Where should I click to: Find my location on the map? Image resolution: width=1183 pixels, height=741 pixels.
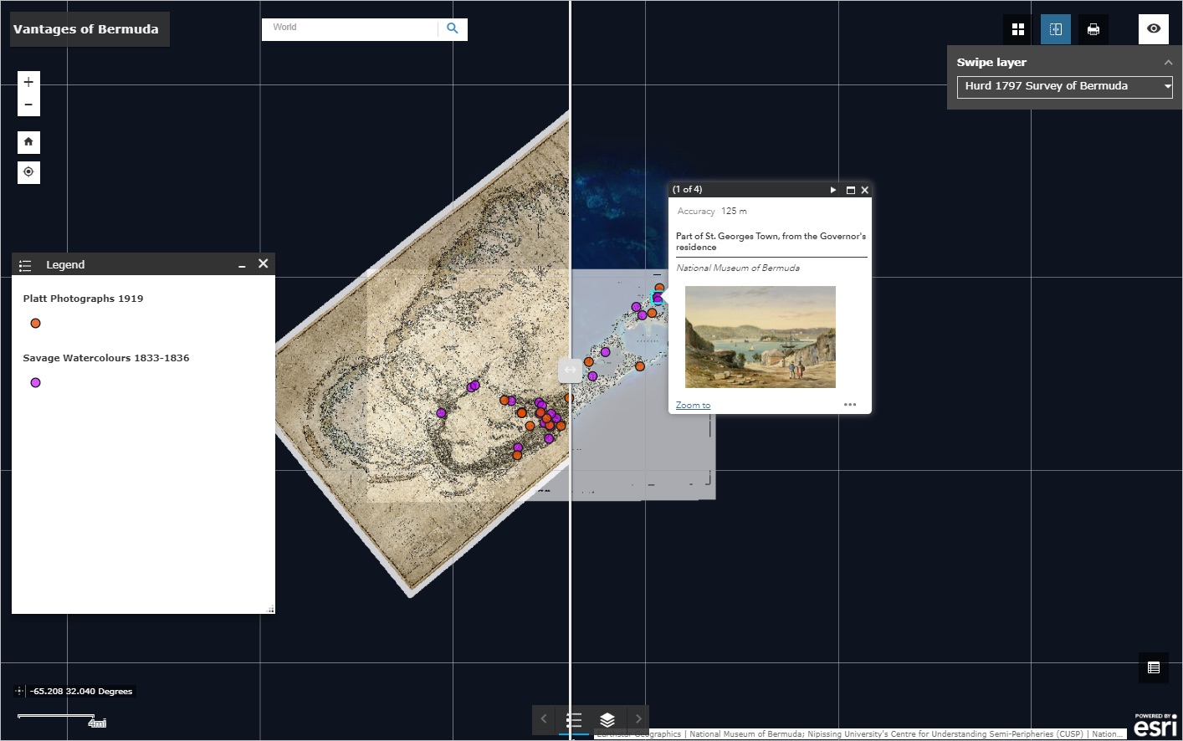point(28,172)
